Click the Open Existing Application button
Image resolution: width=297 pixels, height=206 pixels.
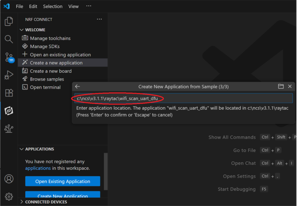(x=63, y=181)
